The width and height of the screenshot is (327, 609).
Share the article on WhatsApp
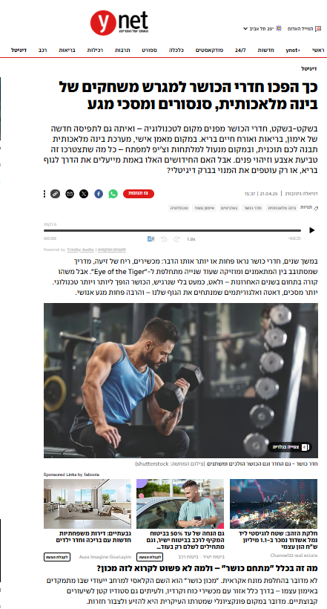pyautogui.click(x=113, y=194)
